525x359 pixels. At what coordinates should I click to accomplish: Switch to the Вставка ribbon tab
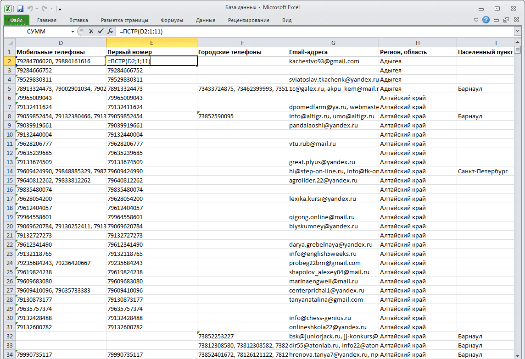tap(78, 20)
